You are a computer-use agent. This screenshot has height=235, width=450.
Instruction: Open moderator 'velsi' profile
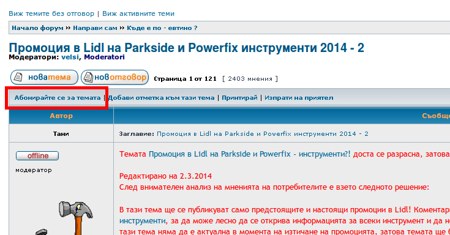pos(70,57)
